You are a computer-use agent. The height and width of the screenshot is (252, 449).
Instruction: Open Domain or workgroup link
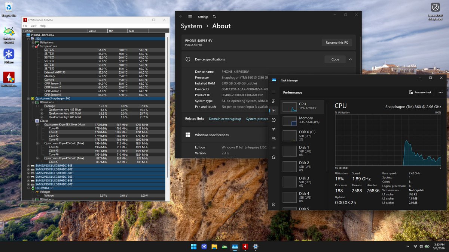(225, 119)
